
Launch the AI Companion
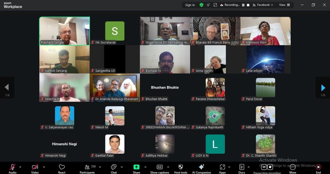201,167
